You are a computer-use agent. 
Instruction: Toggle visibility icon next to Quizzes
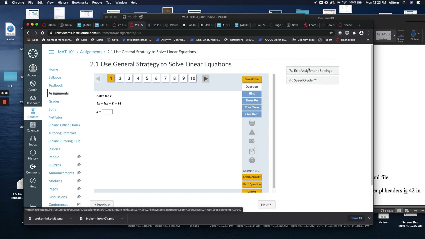click(x=79, y=165)
